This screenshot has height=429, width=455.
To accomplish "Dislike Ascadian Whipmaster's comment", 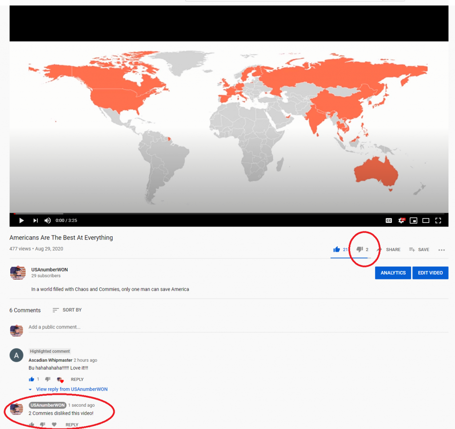I will (x=48, y=379).
